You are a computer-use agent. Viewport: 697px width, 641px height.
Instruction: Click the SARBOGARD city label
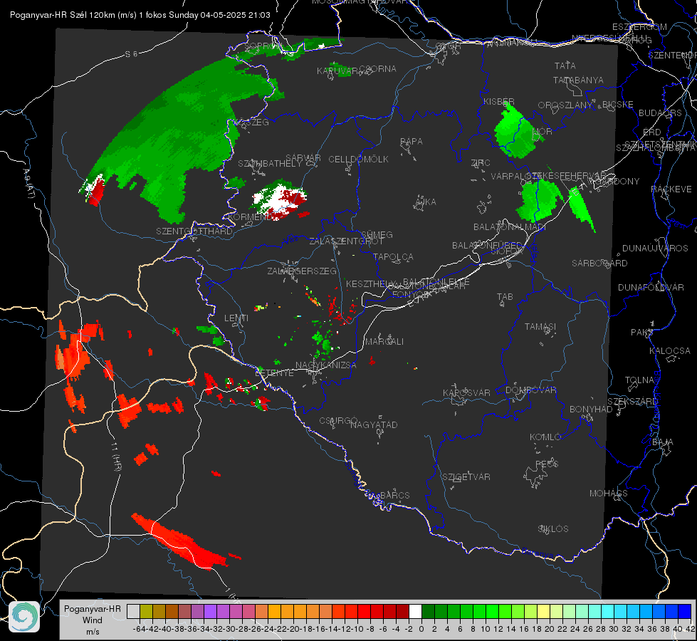coord(599,264)
